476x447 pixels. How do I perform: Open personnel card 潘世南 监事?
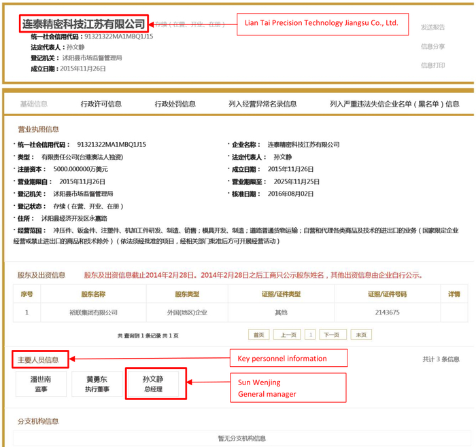coord(41,384)
